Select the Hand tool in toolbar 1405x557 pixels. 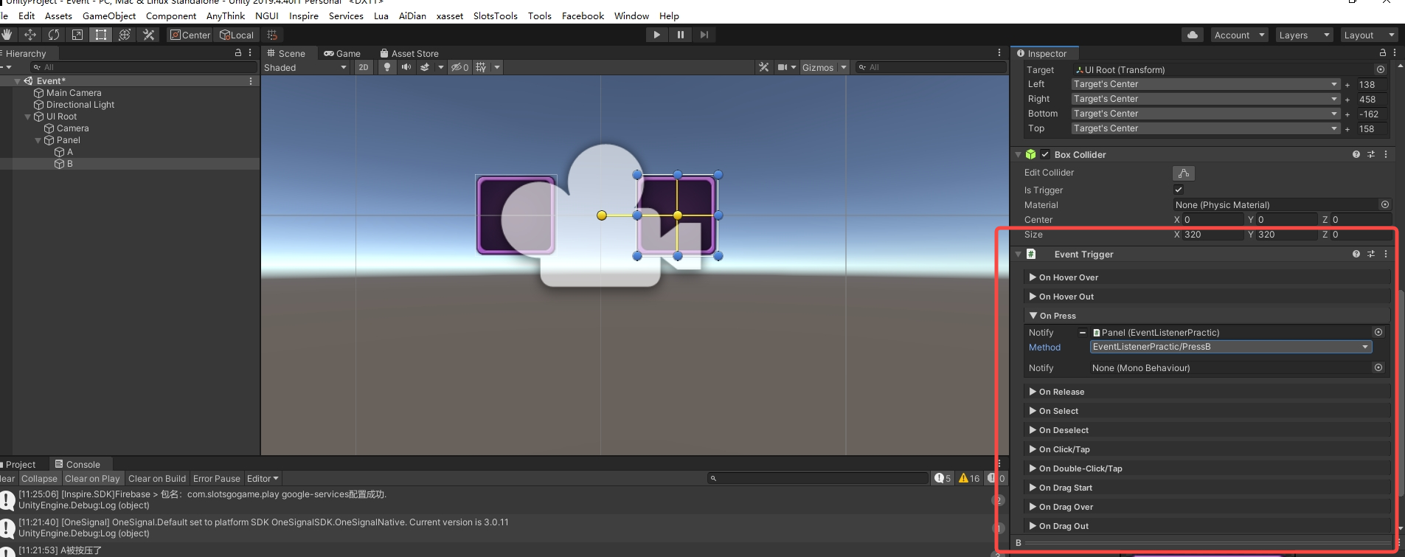pos(7,35)
